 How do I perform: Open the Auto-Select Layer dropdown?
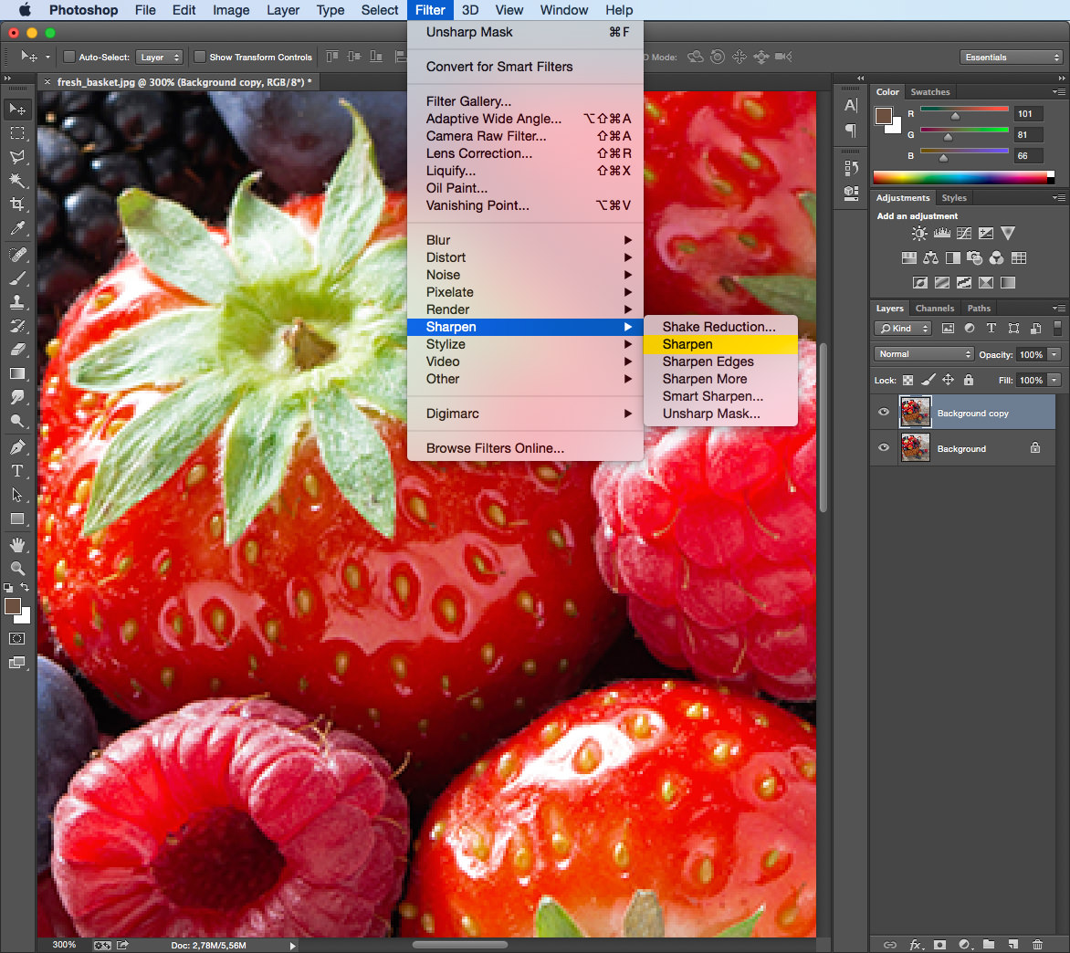click(x=159, y=58)
